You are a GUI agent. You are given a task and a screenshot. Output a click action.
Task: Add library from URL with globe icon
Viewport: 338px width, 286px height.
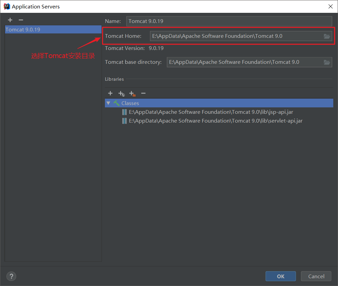pyautogui.click(x=121, y=94)
